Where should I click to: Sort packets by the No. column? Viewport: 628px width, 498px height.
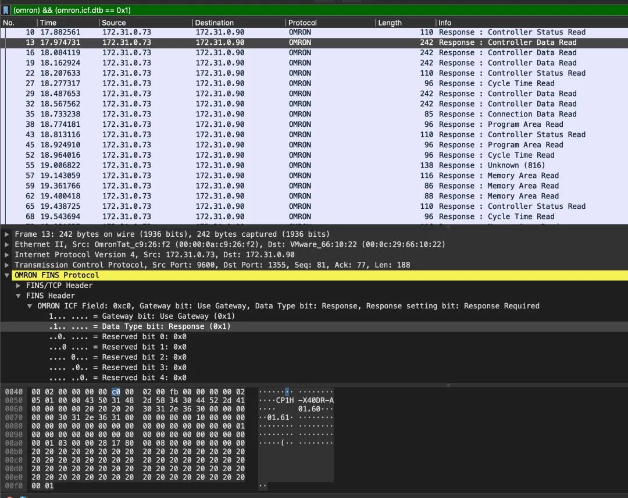(x=19, y=23)
